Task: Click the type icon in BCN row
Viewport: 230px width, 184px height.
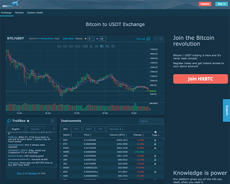Action: [155, 172]
